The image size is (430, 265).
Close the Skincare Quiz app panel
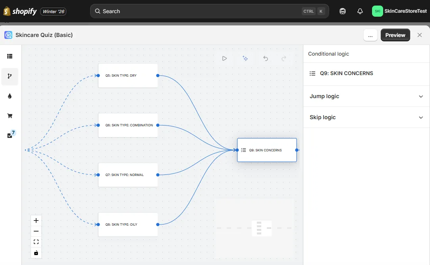(420, 35)
